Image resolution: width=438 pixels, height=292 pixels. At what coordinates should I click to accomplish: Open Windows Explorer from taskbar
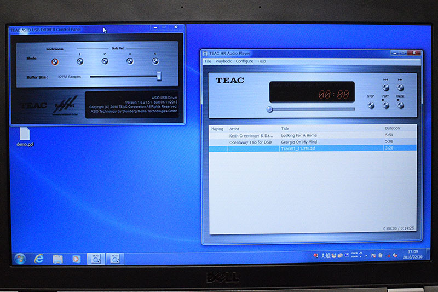[58, 259]
